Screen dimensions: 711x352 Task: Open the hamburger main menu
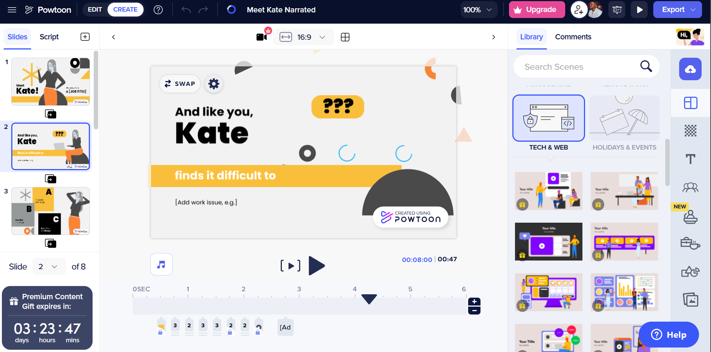(x=12, y=10)
